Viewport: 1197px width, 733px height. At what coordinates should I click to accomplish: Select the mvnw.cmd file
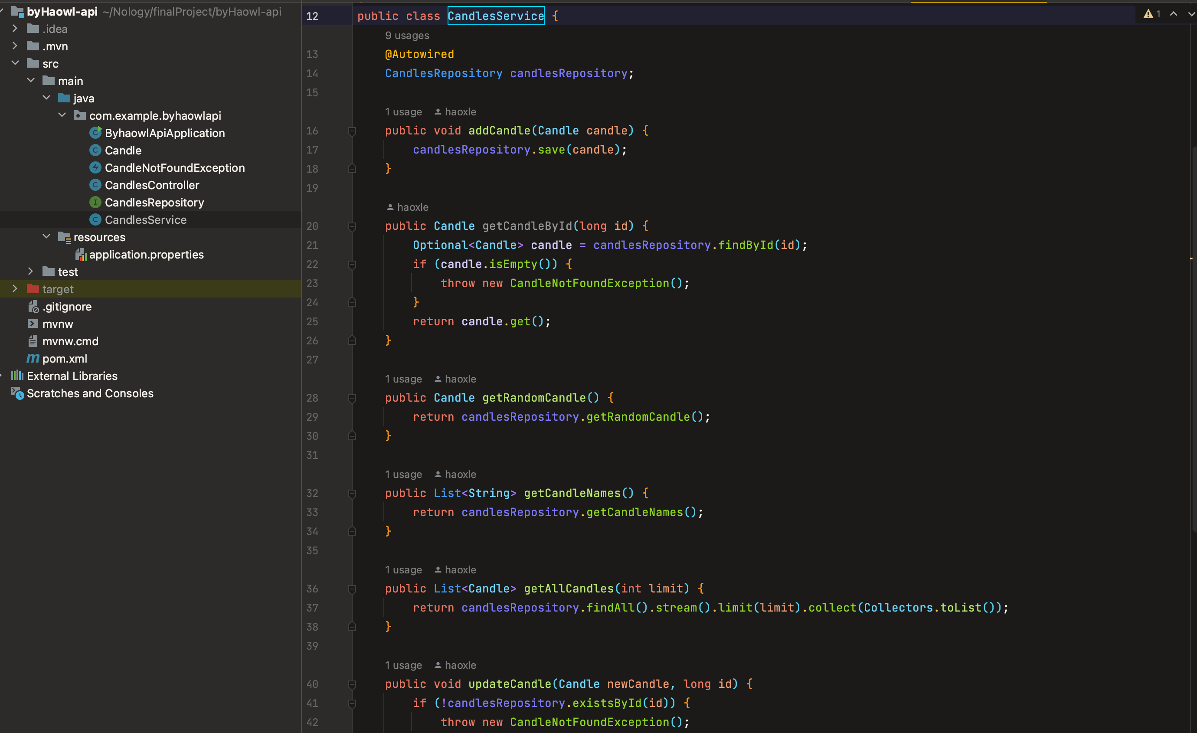tap(70, 341)
